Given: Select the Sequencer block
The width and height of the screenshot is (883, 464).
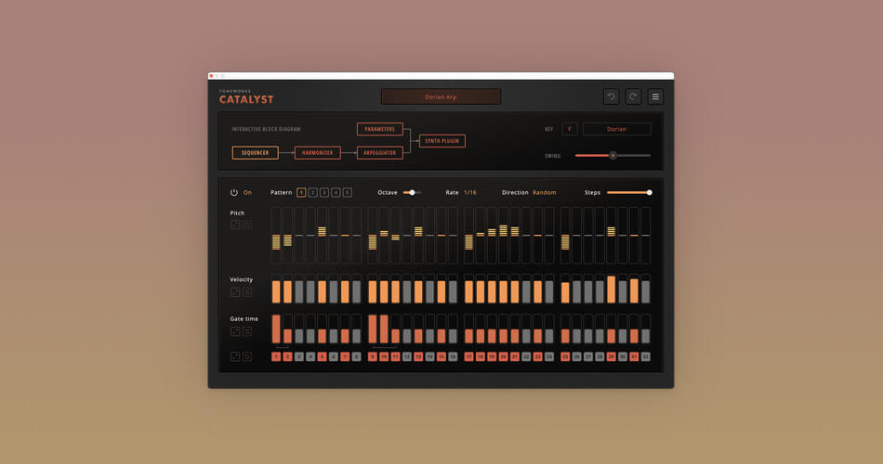Looking at the screenshot, I should point(255,152).
